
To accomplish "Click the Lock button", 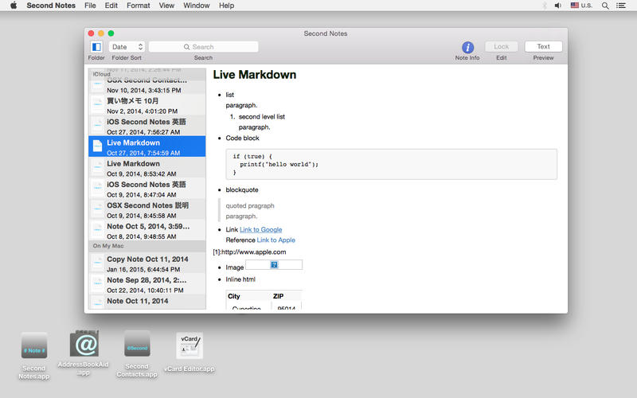I will (501, 47).
